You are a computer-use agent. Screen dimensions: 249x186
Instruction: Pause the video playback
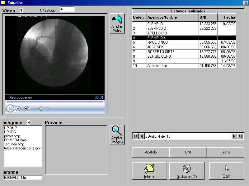tap(10, 108)
